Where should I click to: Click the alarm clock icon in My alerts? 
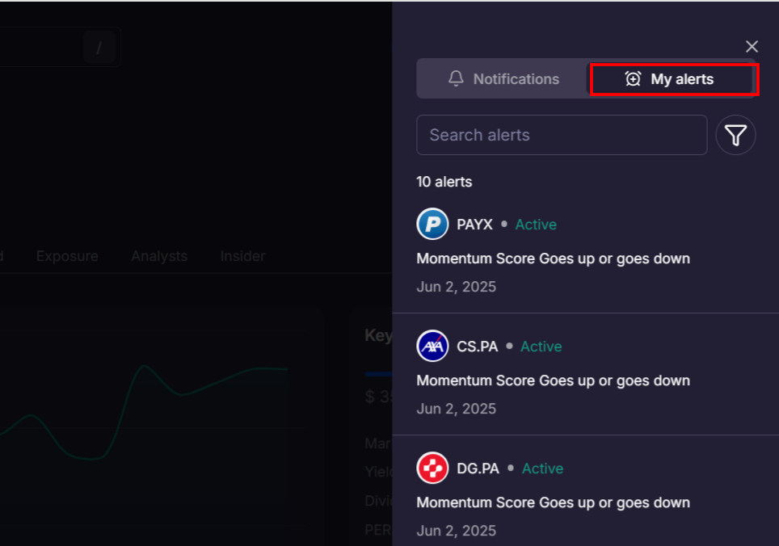633,79
